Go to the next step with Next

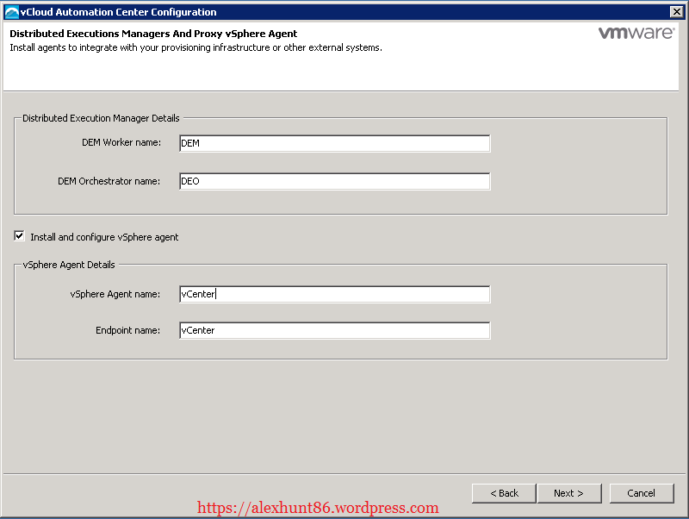pos(568,493)
